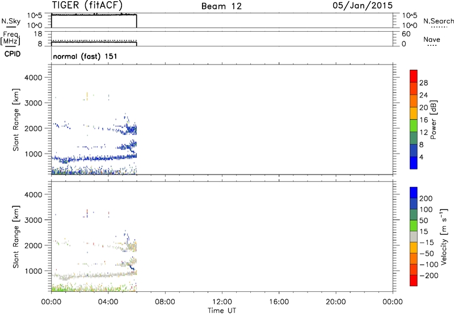Select the 16 tick label on Power color bar
Viewport: 454px width, 314px height.
pyautogui.click(x=423, y=120)
